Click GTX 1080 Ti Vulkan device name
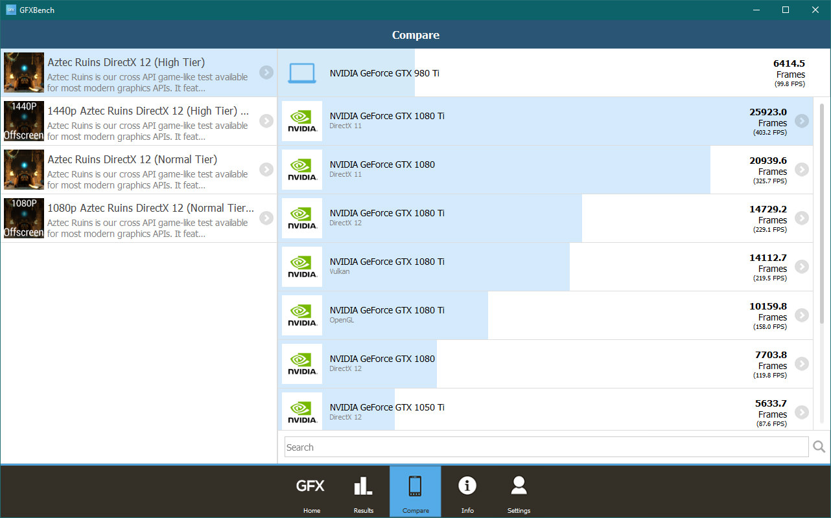This screenshot has height=518, width=831. (387, 262)
